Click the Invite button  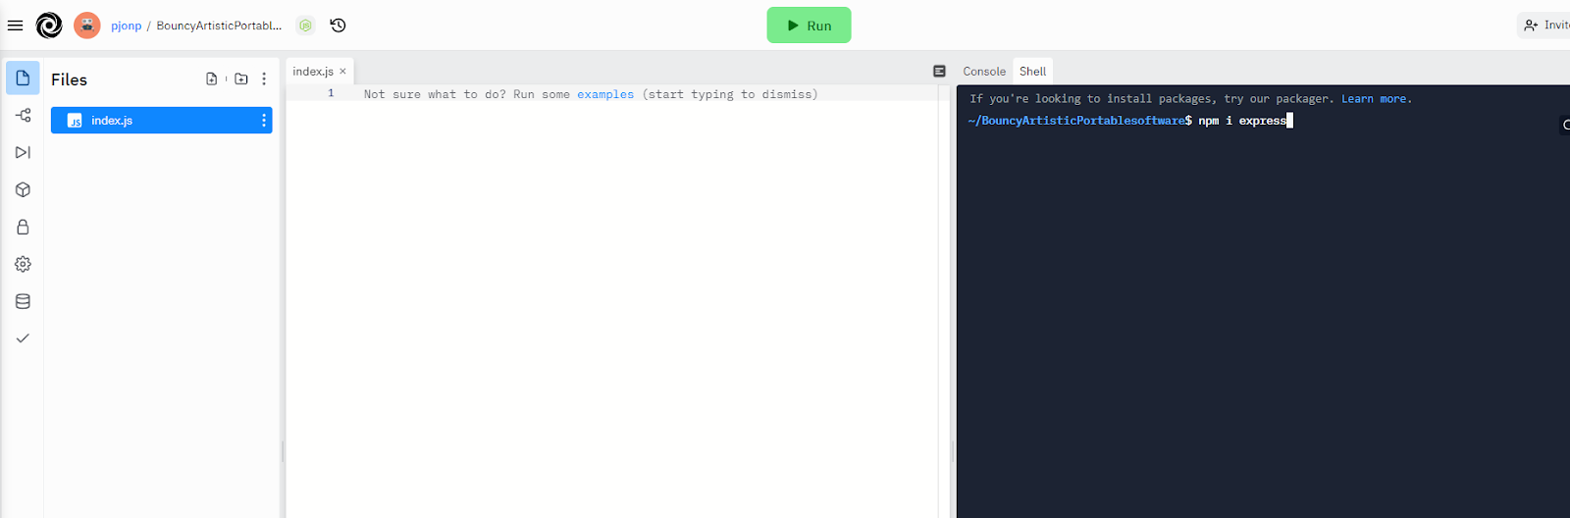1545,26
